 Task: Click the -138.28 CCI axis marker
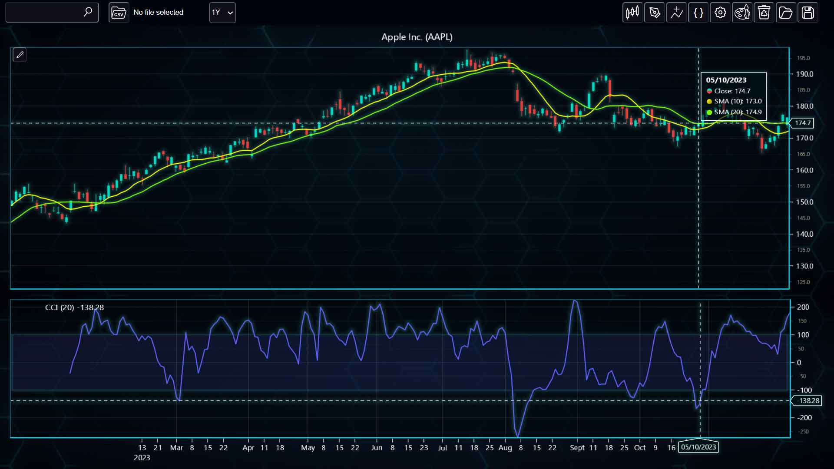808,401
